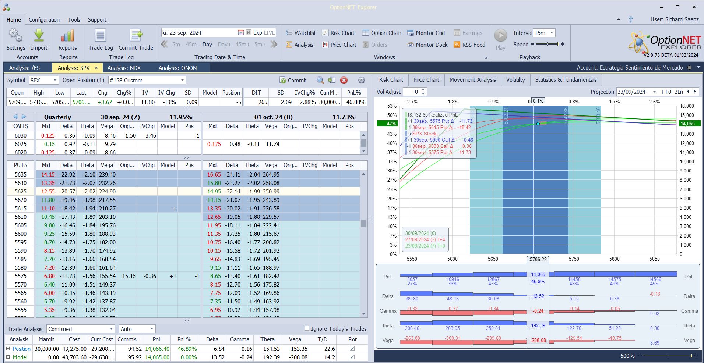This screenshot has height=363, width=704.
Task: Click the Commit button
Action: (293, 80)
